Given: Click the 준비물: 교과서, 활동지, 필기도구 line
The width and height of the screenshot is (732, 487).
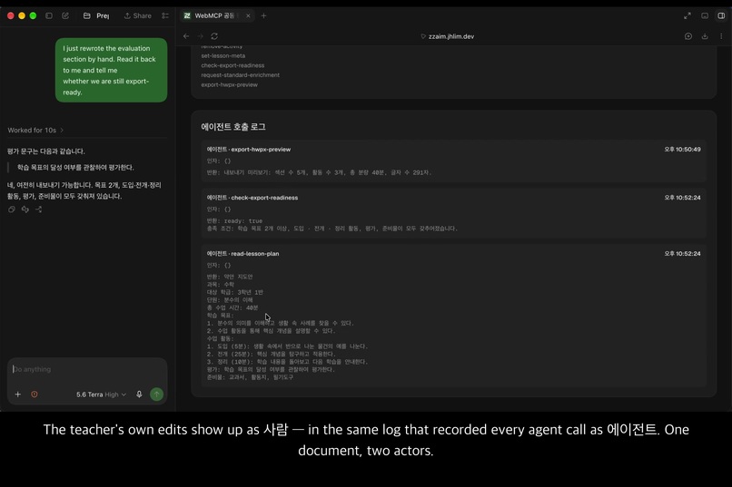Looking at the screenshot, I should 251,377.
